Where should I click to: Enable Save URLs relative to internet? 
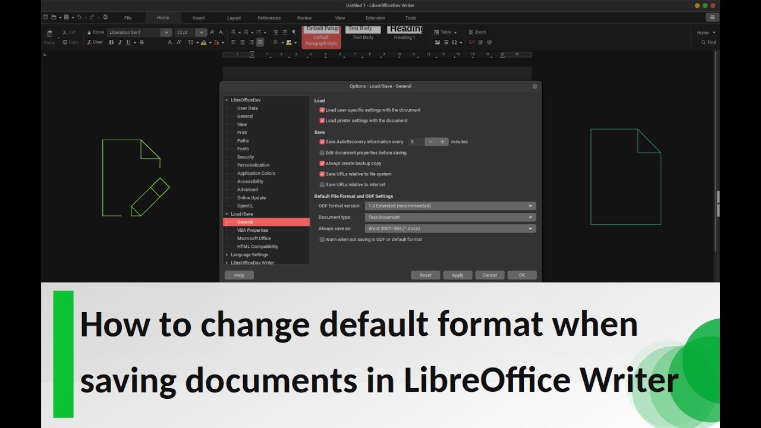(322, 185)
